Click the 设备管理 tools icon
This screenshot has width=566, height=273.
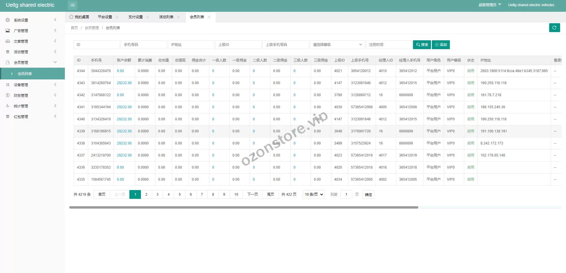8,85
